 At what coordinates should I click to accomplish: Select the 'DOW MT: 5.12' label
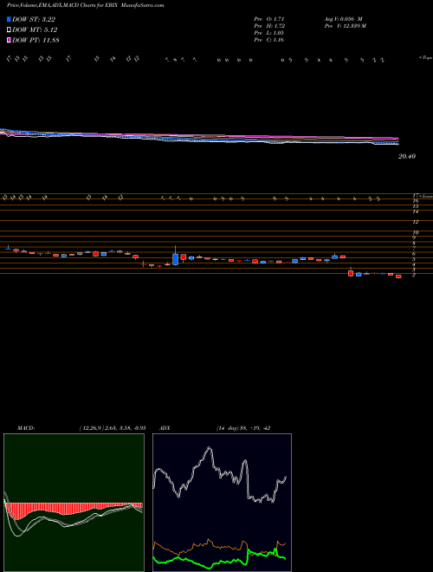click(35, 30)
